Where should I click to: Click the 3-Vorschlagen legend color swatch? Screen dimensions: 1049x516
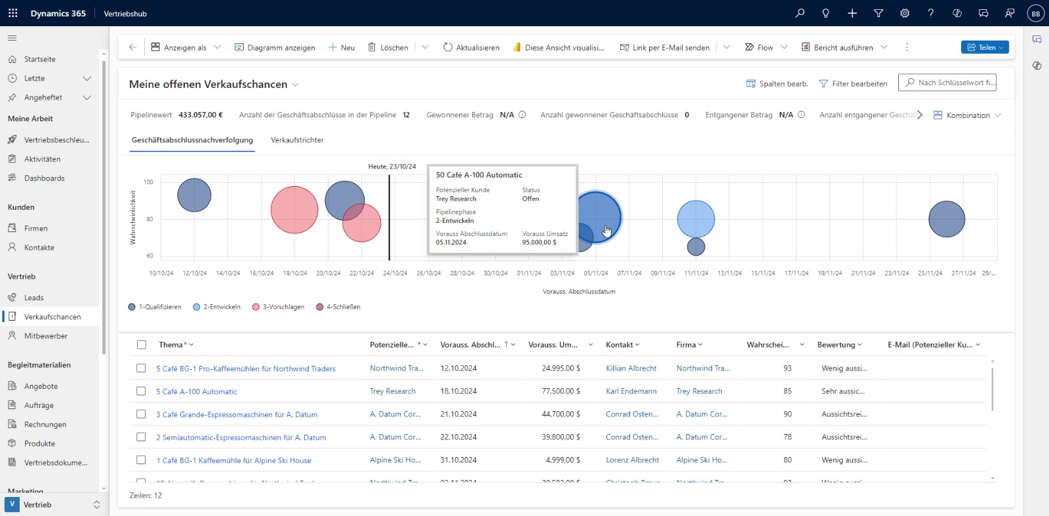point(256,307)
